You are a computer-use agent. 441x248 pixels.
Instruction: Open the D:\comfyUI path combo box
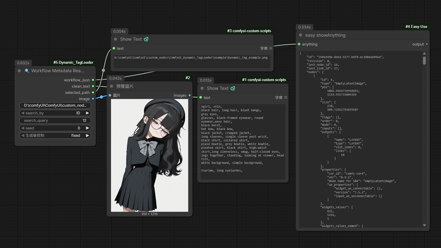(x=55, y=105)
